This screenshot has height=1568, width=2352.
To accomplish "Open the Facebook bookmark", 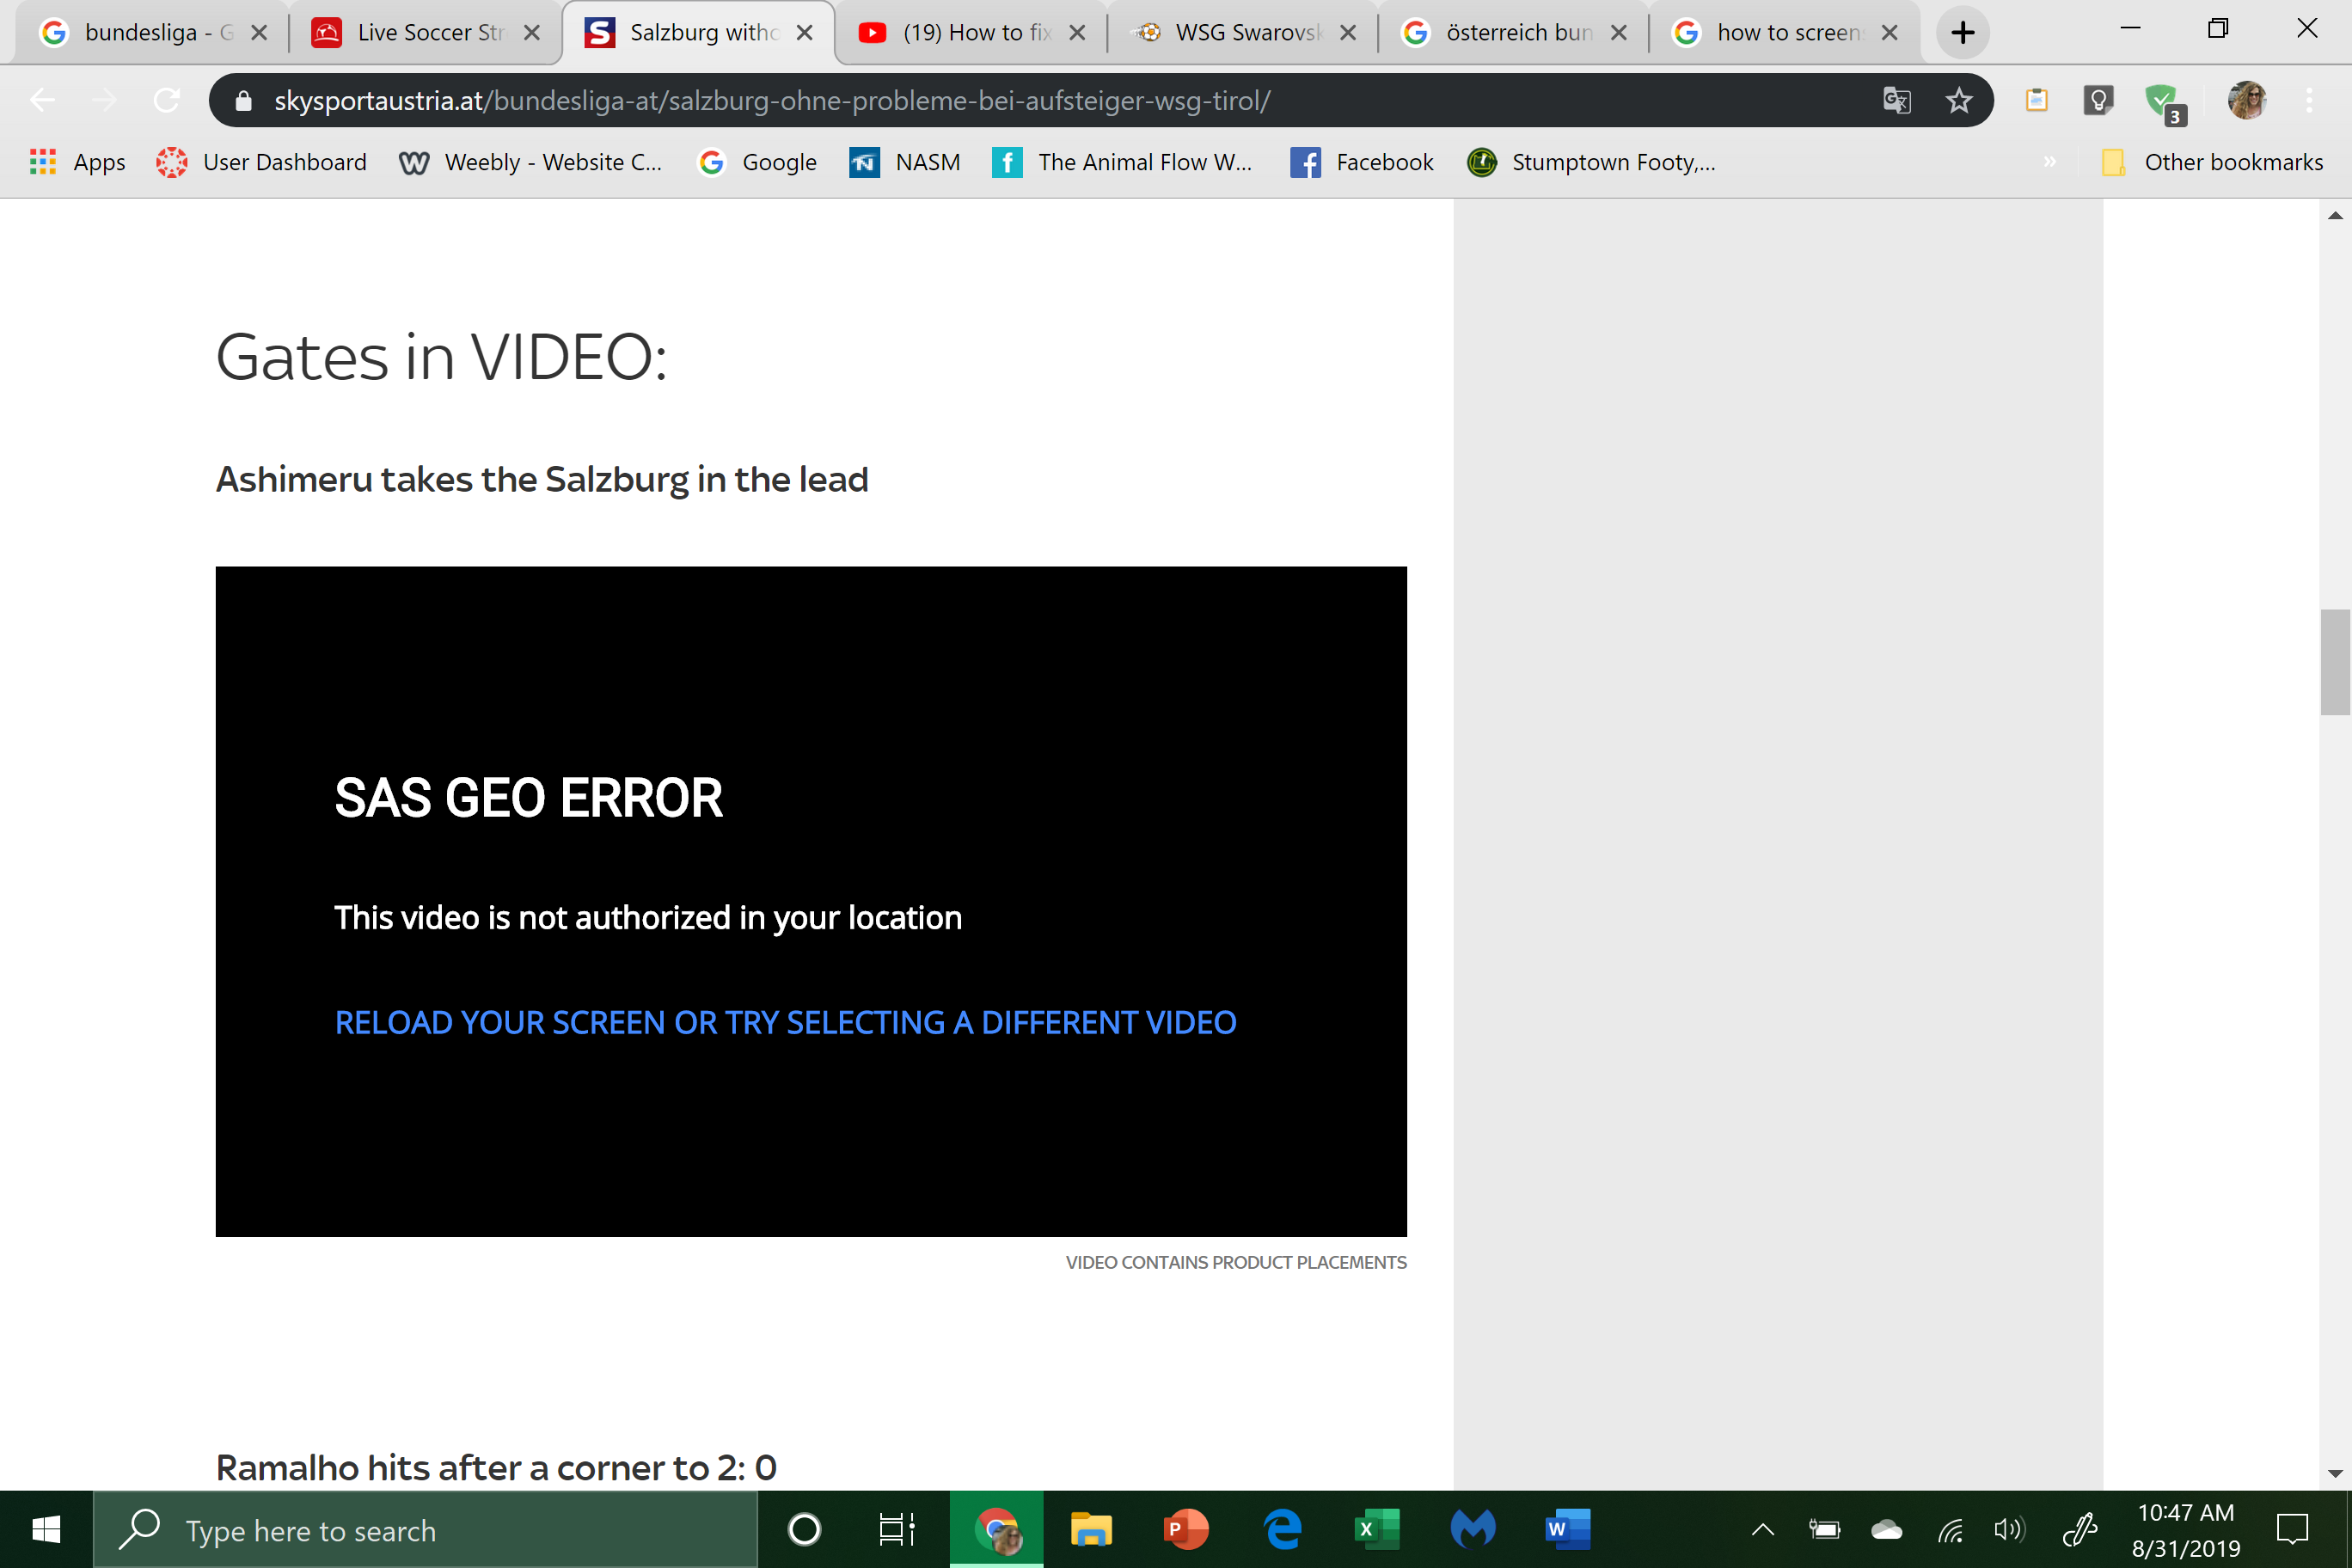I will pyautogui.click(x=1362, y=162).
